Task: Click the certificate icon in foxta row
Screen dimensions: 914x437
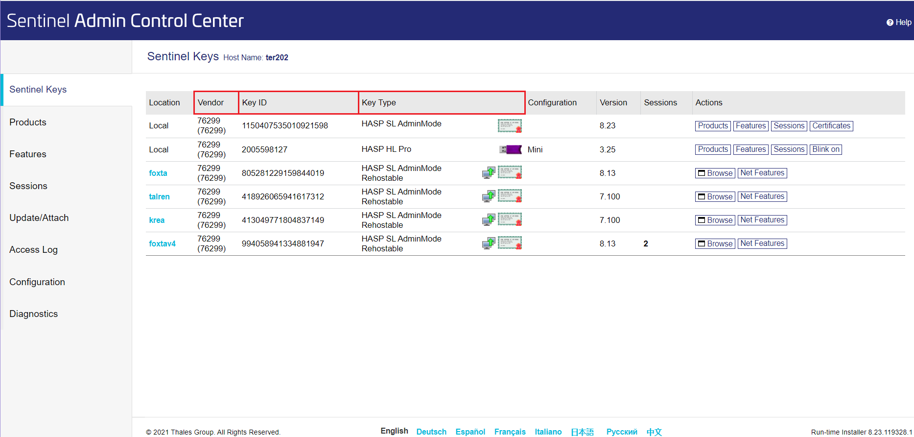Action: pyautogui.click(x=510, y=172)
